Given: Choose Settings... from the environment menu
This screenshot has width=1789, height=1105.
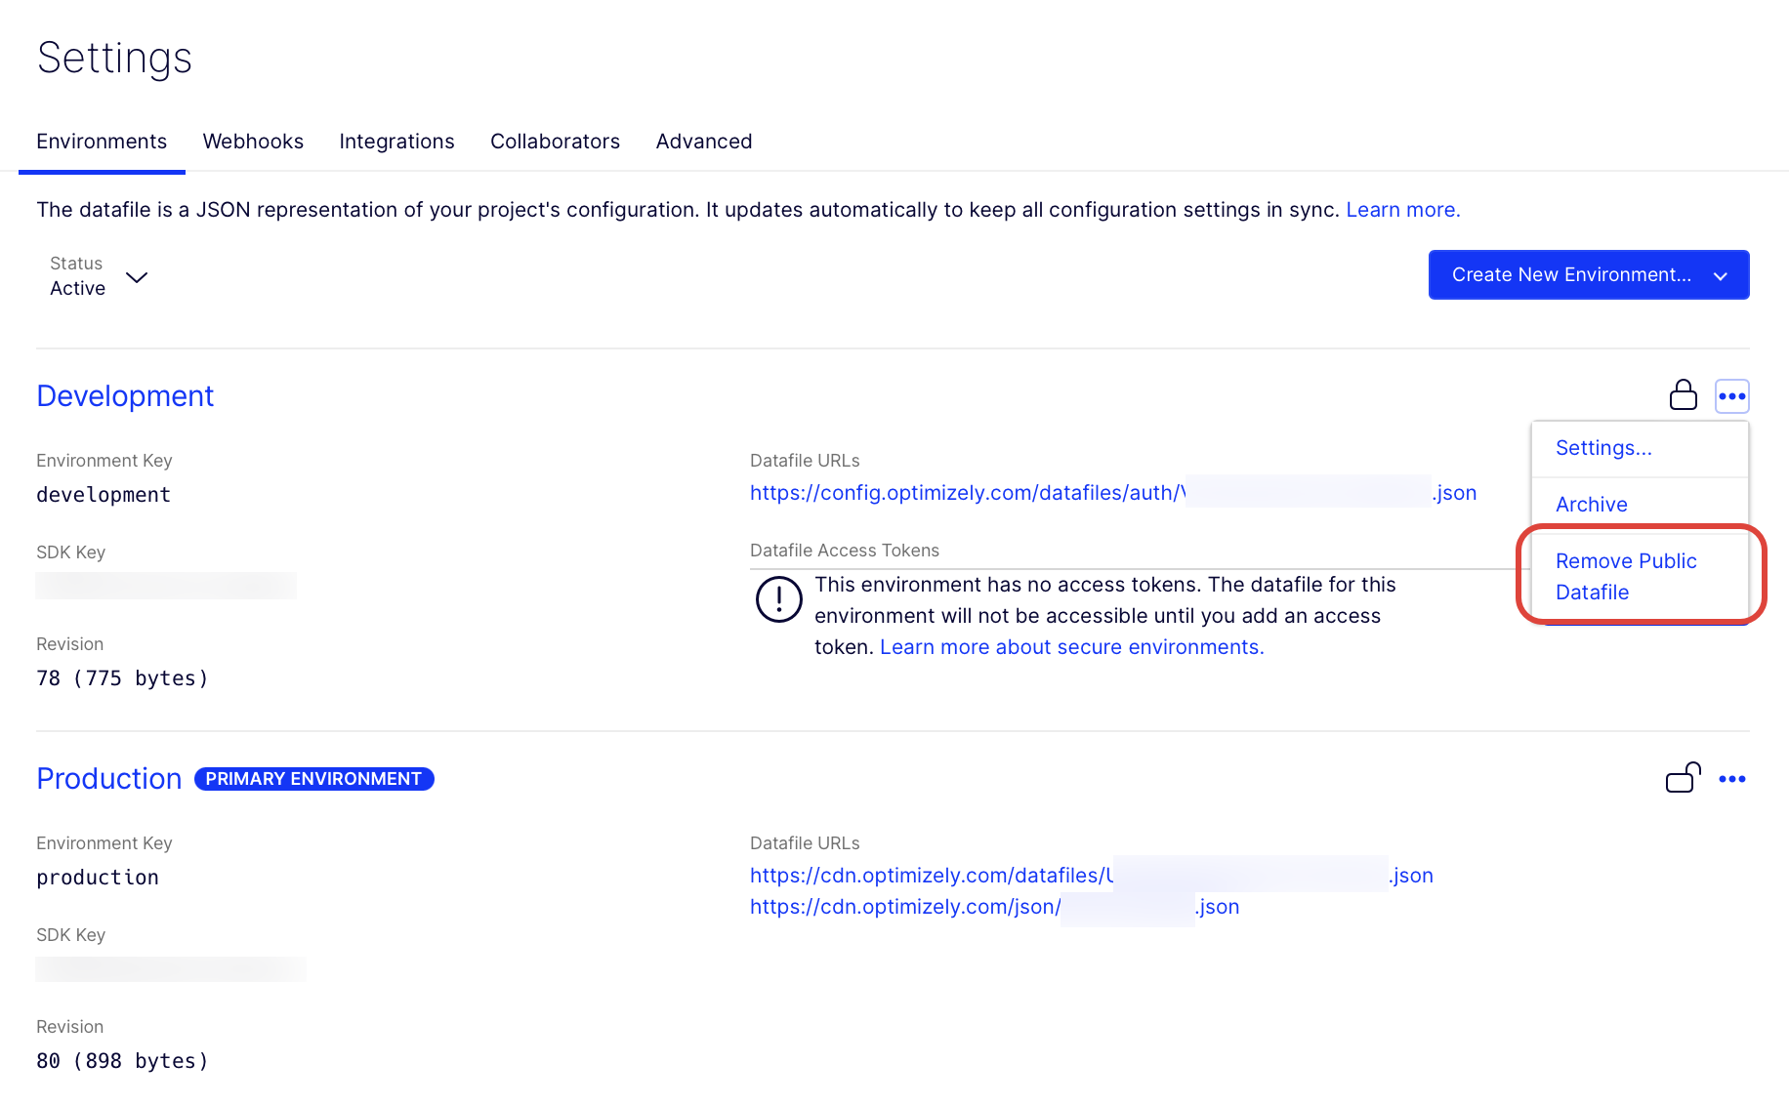Looking at the screenshot, I should [1603, 448].
